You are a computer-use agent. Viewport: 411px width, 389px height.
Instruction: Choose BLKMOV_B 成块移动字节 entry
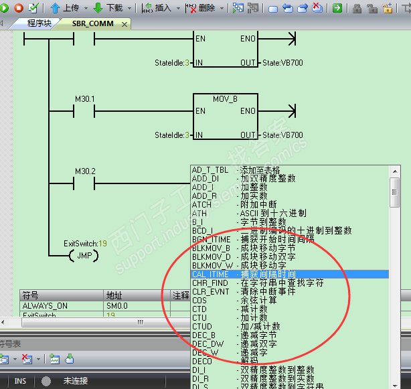(x=290, y=248)
